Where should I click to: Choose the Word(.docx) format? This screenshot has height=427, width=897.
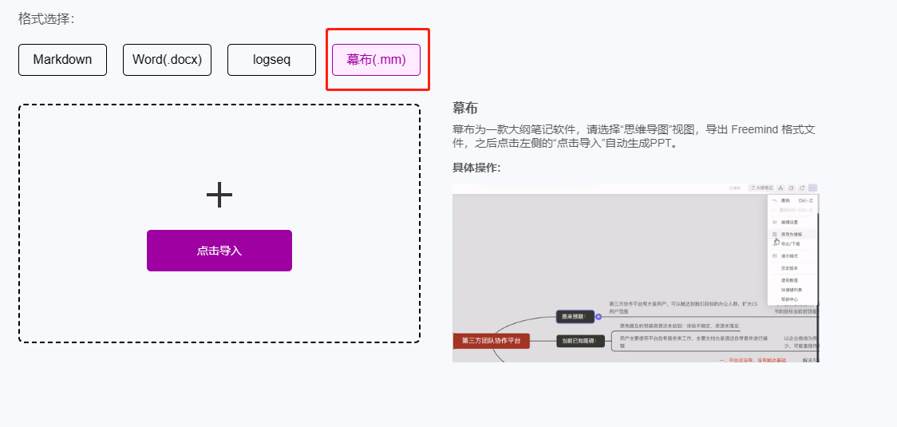pyautogui.click(x=167, y=60)
